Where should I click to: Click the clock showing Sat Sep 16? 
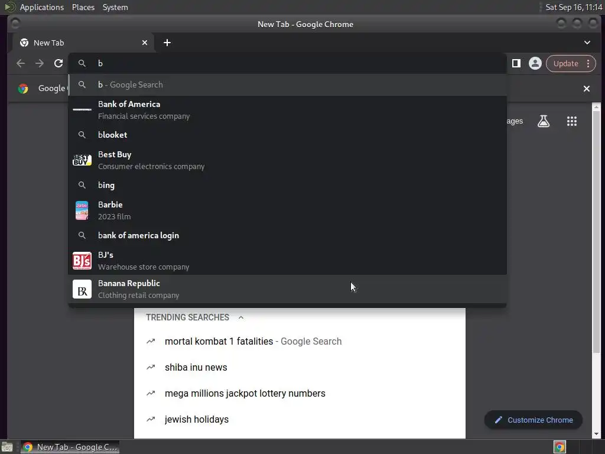tap(574, 7)
